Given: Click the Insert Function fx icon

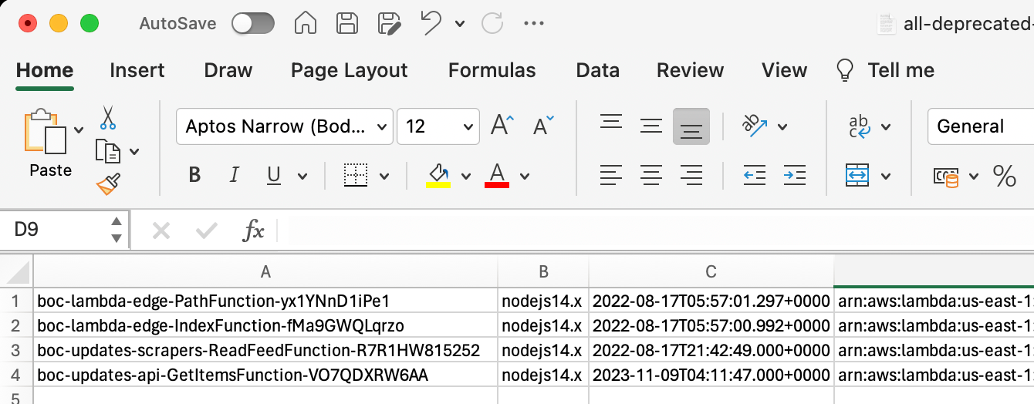Looking at the screenshot, I should 254,230.
